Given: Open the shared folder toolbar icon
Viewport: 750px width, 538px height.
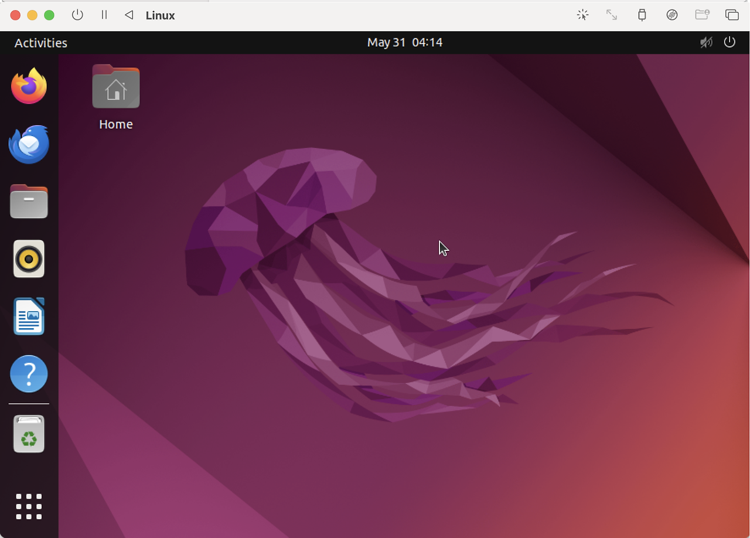Looking at the screenshot, I should click(702, 15).
